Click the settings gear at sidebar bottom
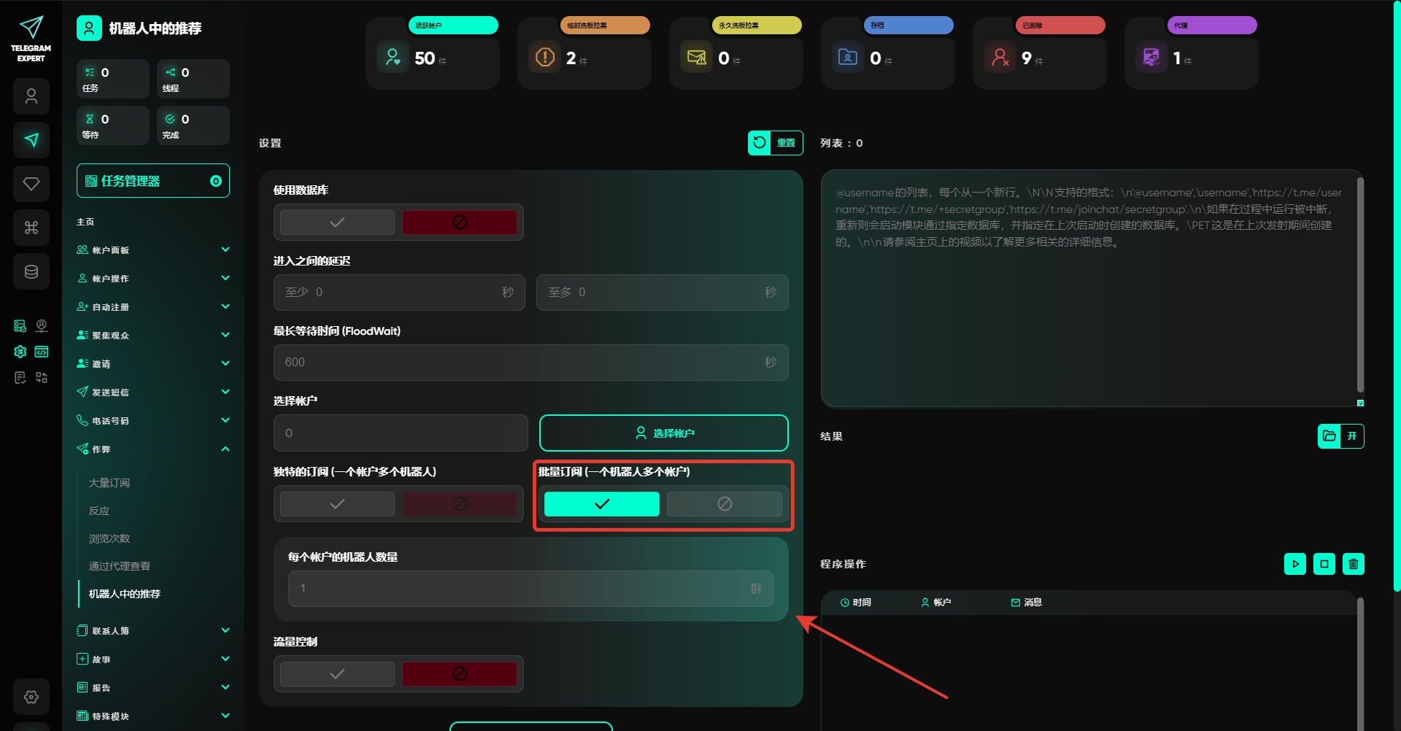The image size is (1401, 731). point(31,697)
